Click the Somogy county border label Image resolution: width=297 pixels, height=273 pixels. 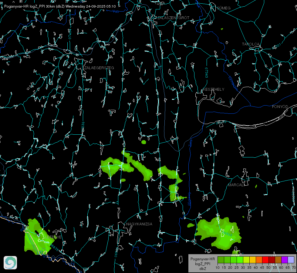[189, 199]
